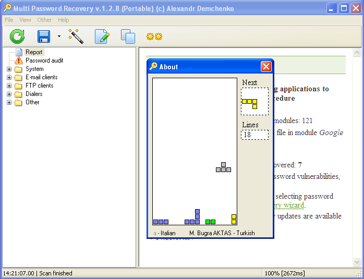Image resolution: width=364 pixels, height=279 pixels.
Task: Click the 'Scan finished' status bar text
Action: [56, 273]
